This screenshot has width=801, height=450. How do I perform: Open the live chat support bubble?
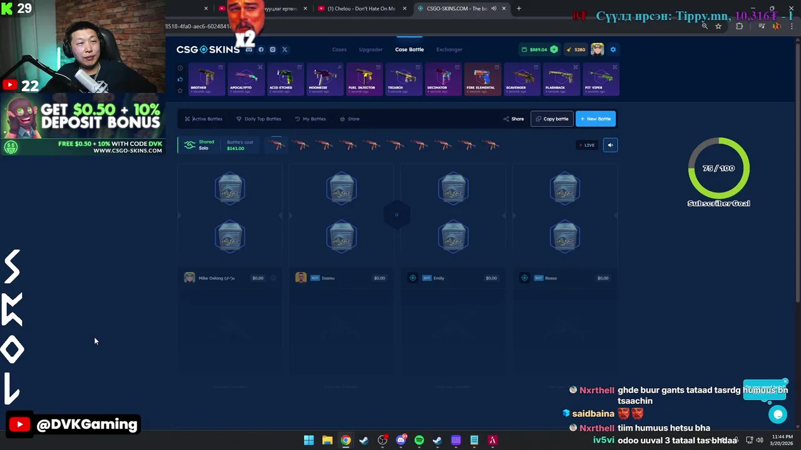point(778,414)
